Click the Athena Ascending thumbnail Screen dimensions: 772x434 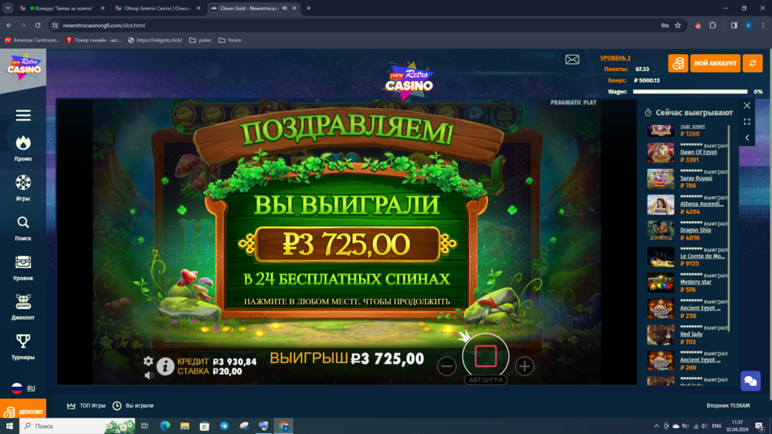click(x=661, y=205)
